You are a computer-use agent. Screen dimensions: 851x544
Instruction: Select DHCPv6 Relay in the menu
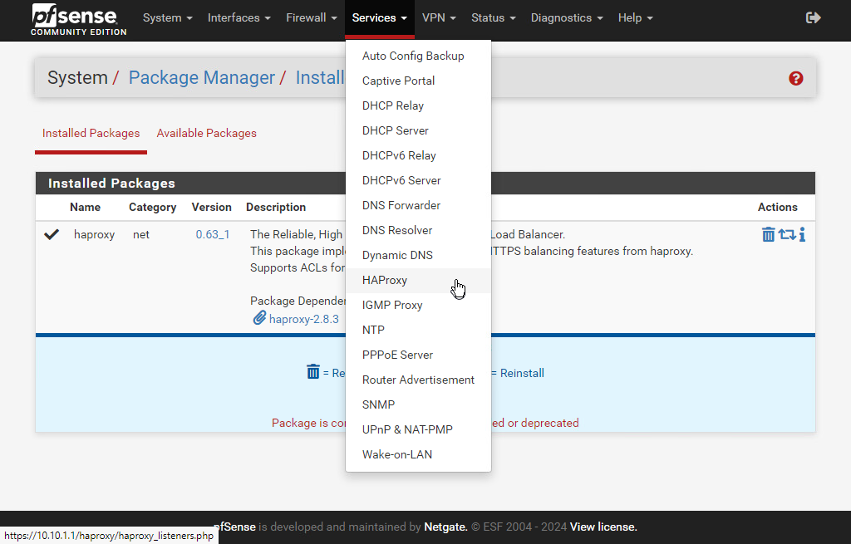(x=418, y=155)
